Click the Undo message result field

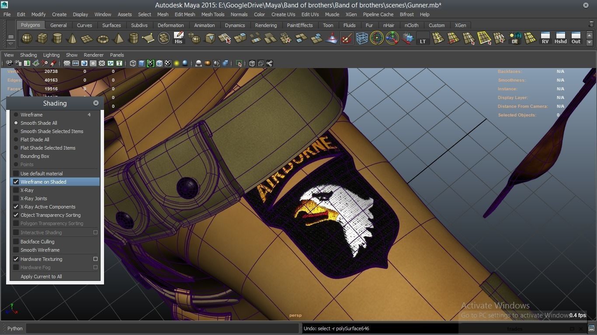pyautogui.click(x=379, y=328)
